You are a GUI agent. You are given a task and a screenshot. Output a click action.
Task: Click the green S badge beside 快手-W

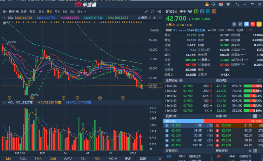(196, 12)
